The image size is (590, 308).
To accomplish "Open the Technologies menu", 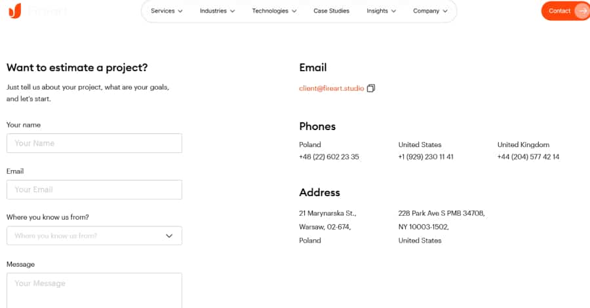I will pos(274,11).
